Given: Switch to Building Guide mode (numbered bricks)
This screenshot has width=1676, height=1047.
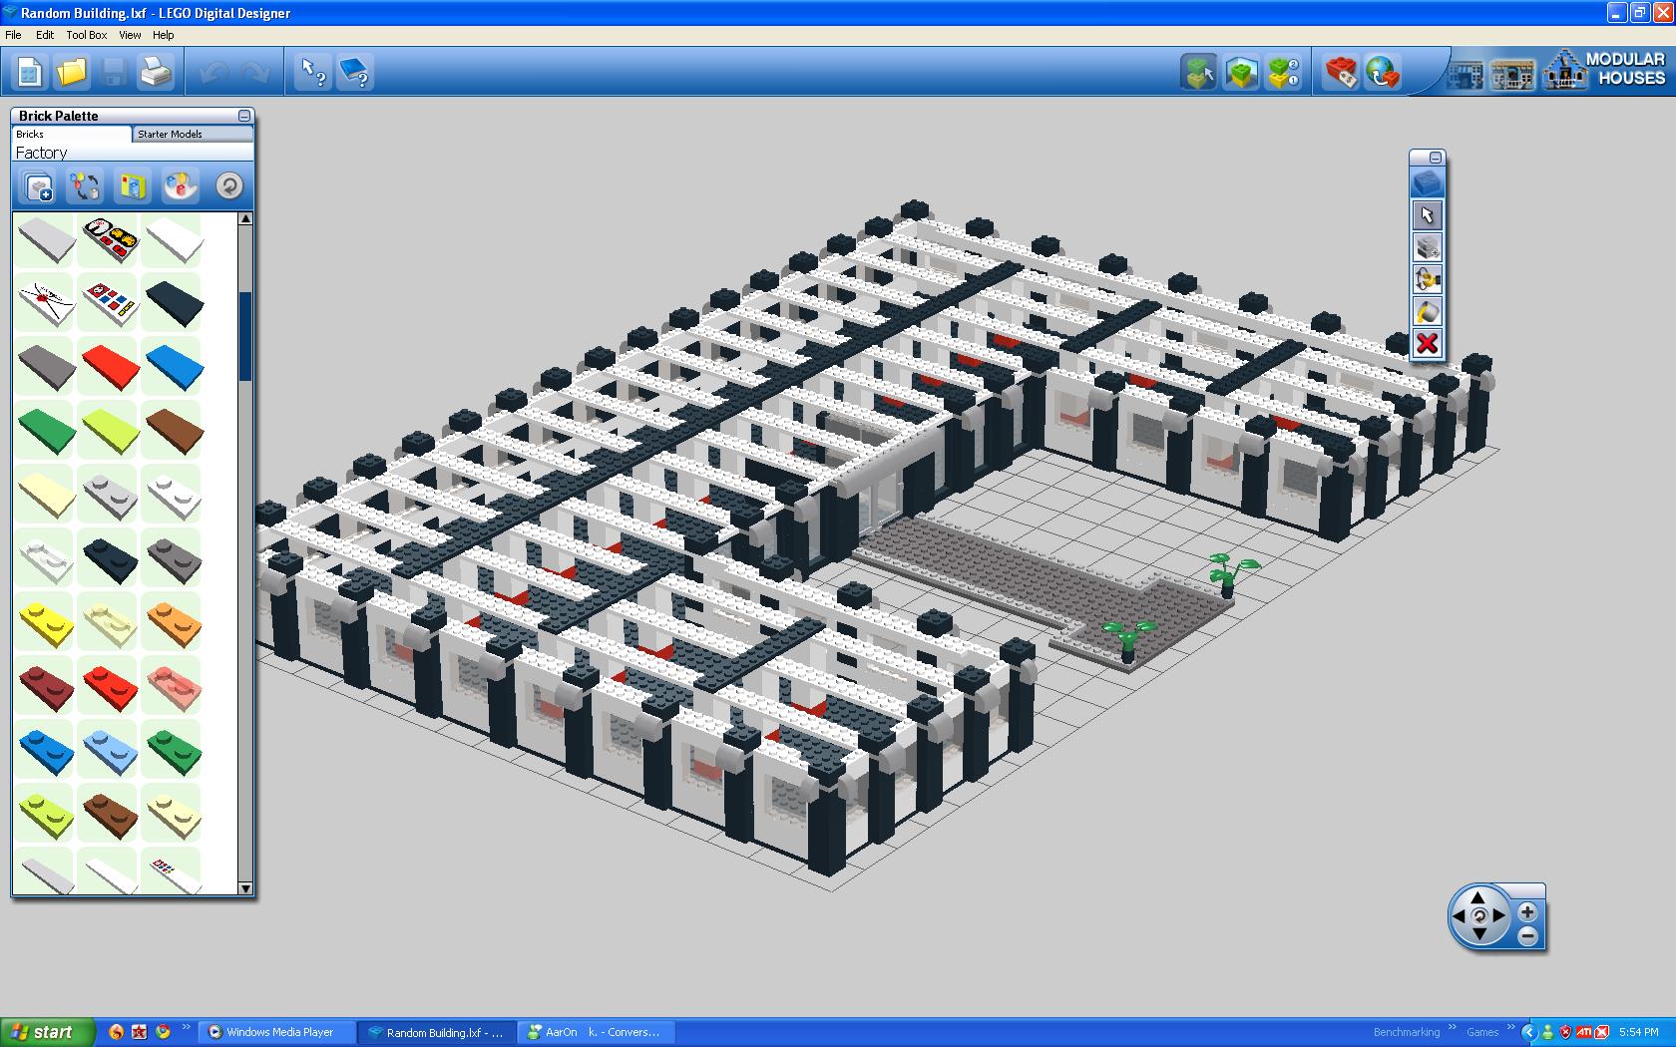Looking at the screenshot, I should click(x=1283, y=73).
